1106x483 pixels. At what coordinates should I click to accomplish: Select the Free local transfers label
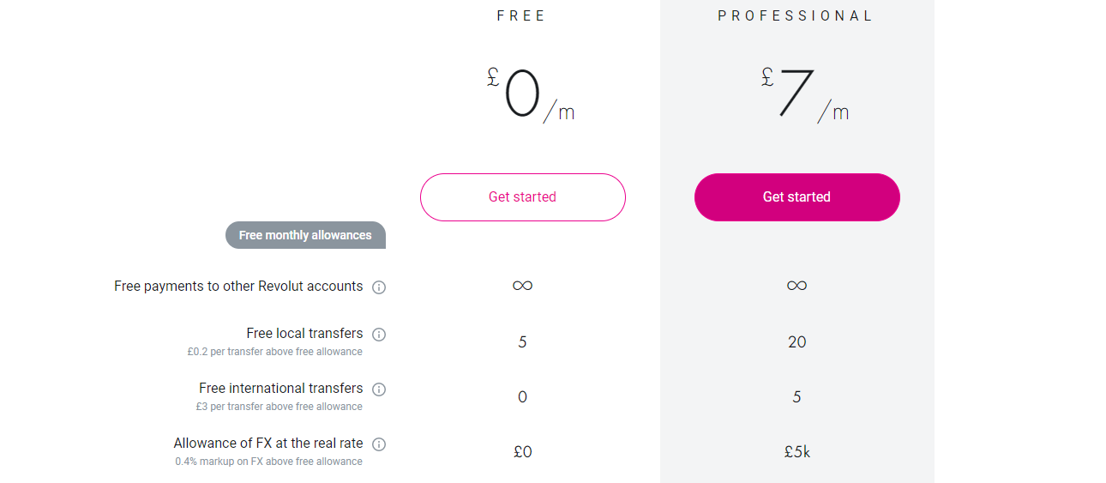[x=304, y=334]
